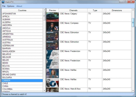Open the About menu
Screen dimensions: 136x97
click(x=19, y=6)
